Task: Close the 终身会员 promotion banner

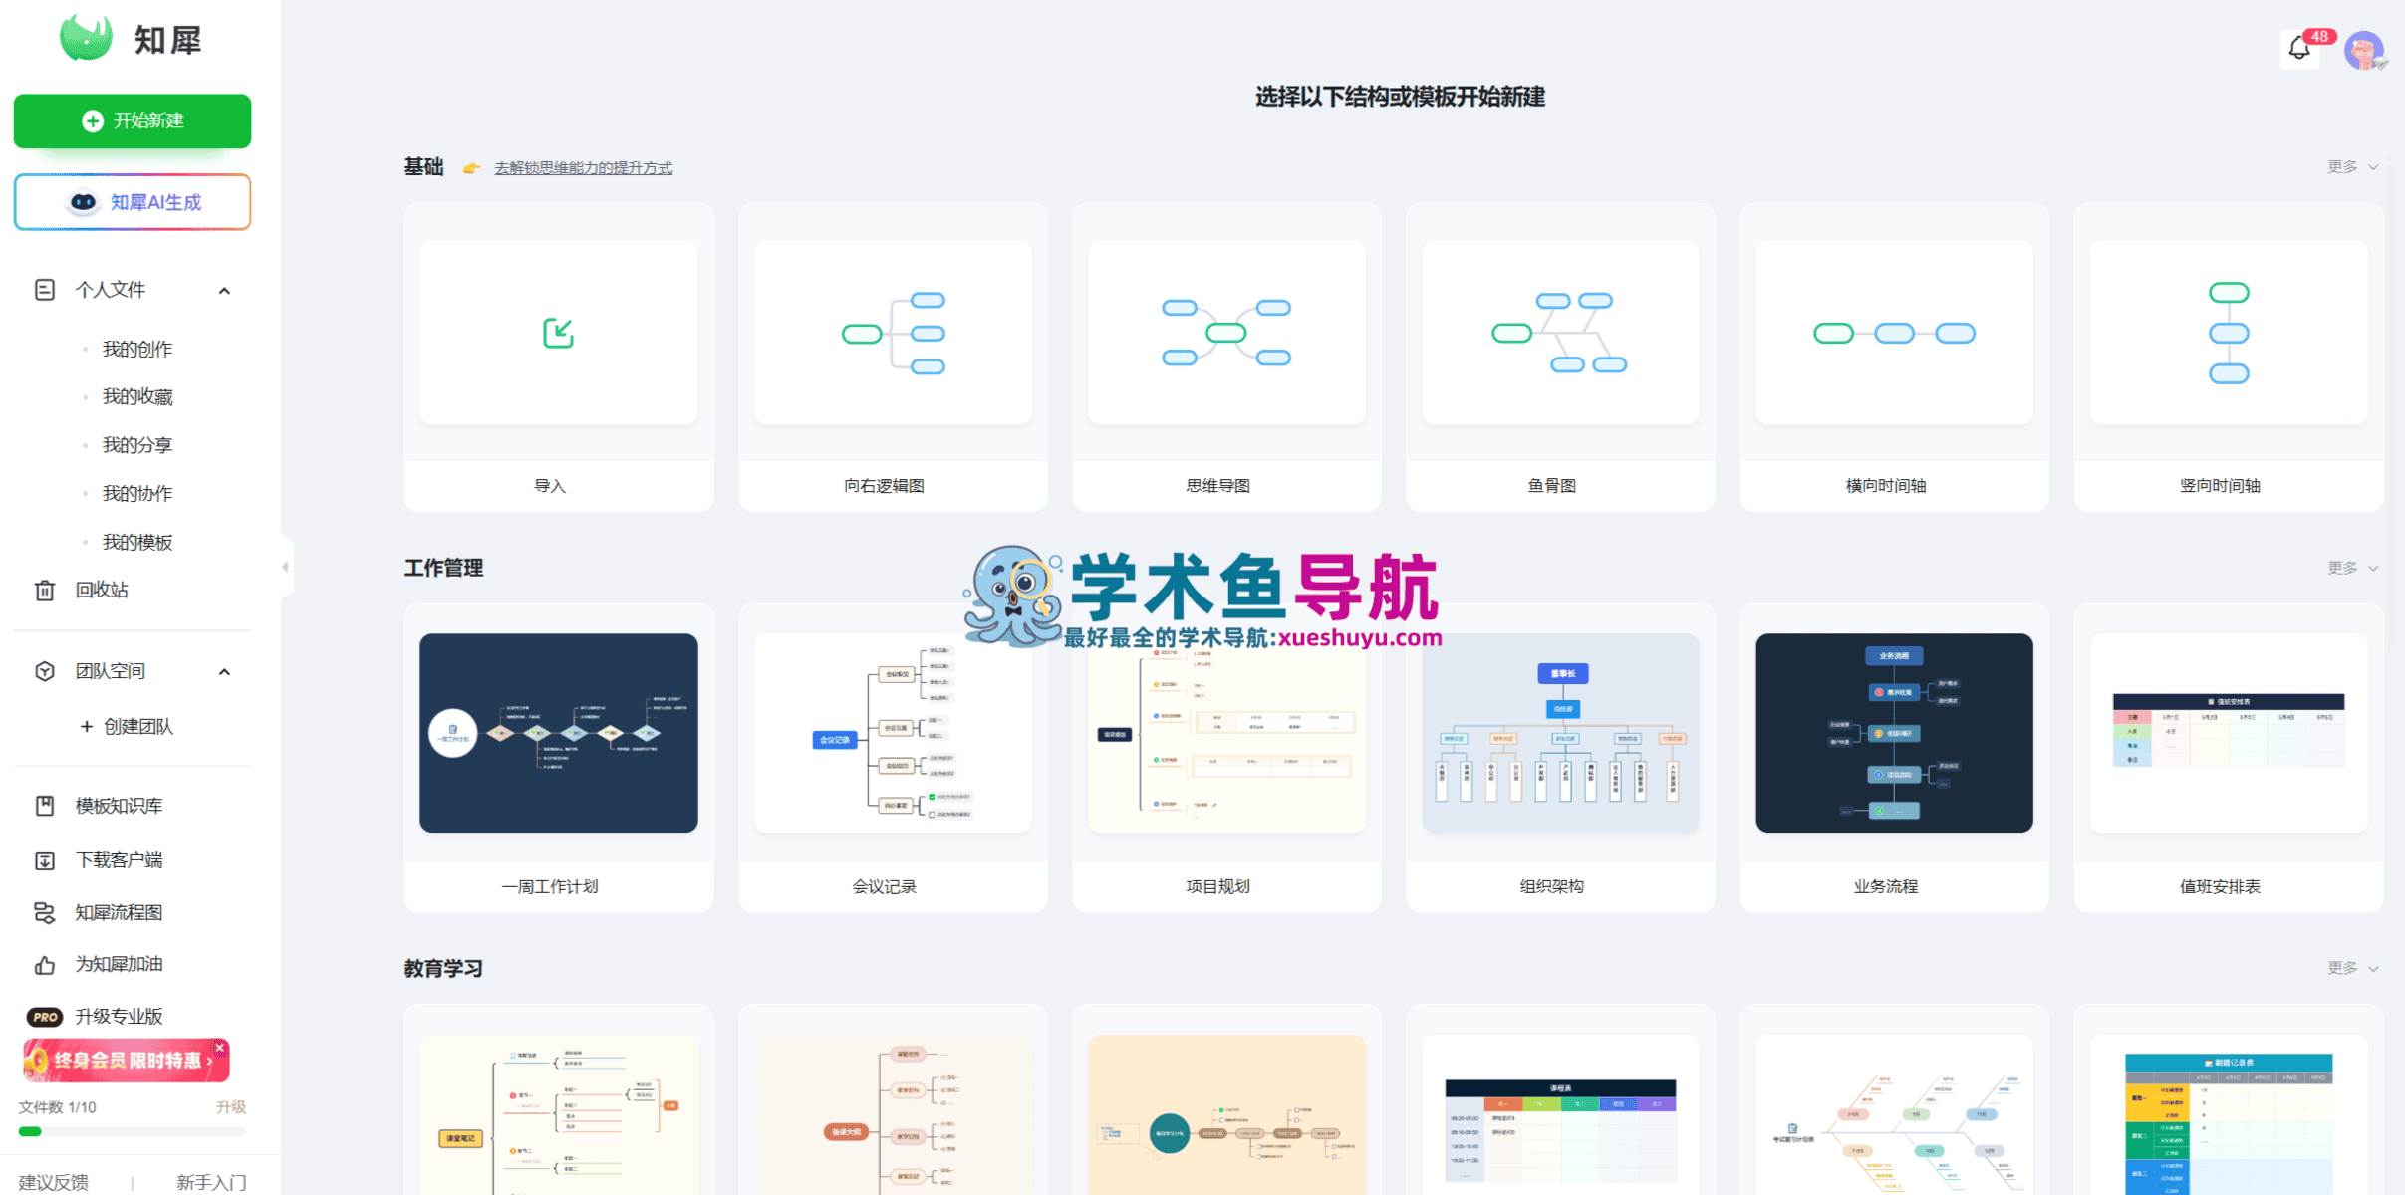Action: point(220,1047)
